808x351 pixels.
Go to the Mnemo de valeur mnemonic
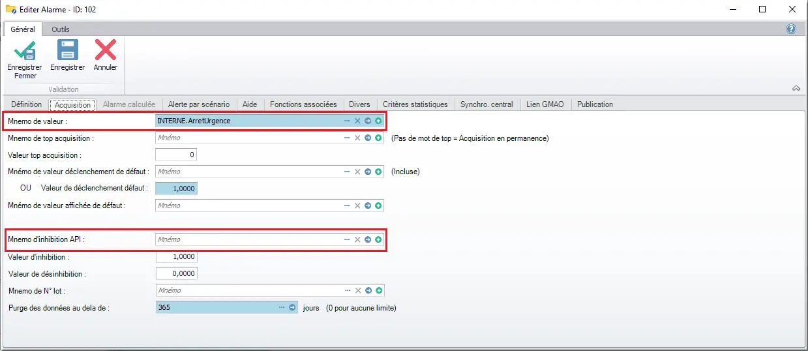click(x=368, y=121)
